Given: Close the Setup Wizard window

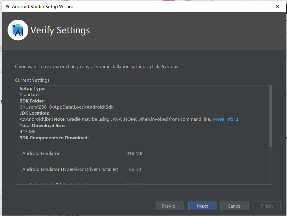Looking at the screenshot, I should point(277,6).
